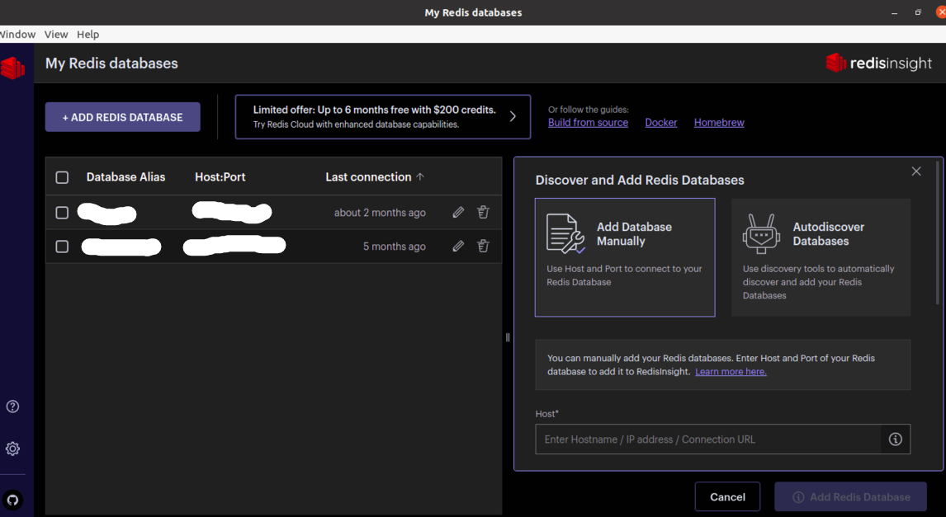946x517 pixels.
Task: Open the Help menu
Action: (x=88, y=34)
